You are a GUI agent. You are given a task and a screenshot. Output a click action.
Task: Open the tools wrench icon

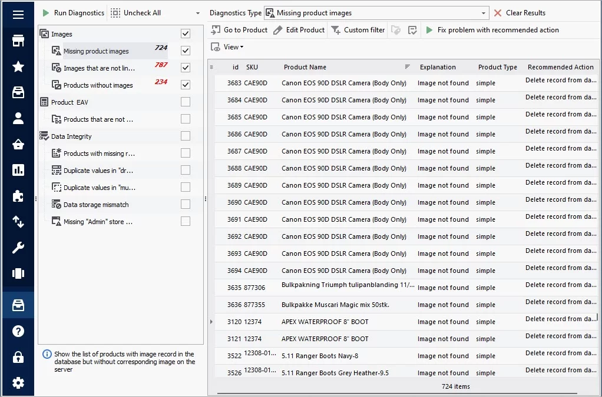click(18, 248)
